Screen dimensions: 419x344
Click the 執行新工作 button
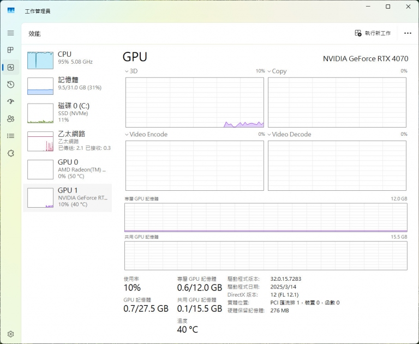(x=373, y=33)
